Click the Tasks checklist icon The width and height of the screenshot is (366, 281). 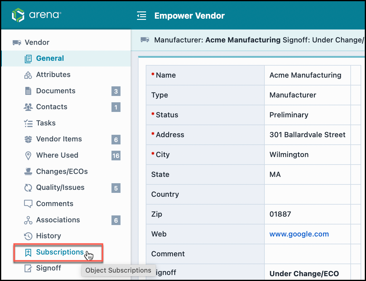pos(28,123)
